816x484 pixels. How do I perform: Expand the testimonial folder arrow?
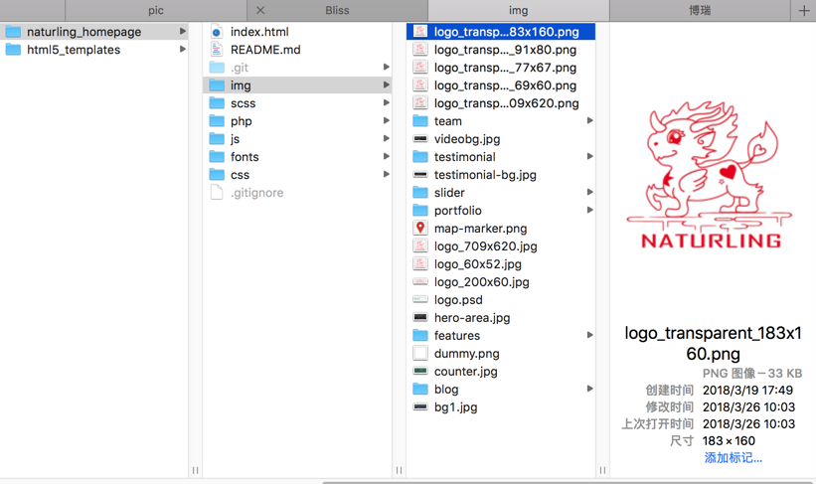[x=590, y=156]
